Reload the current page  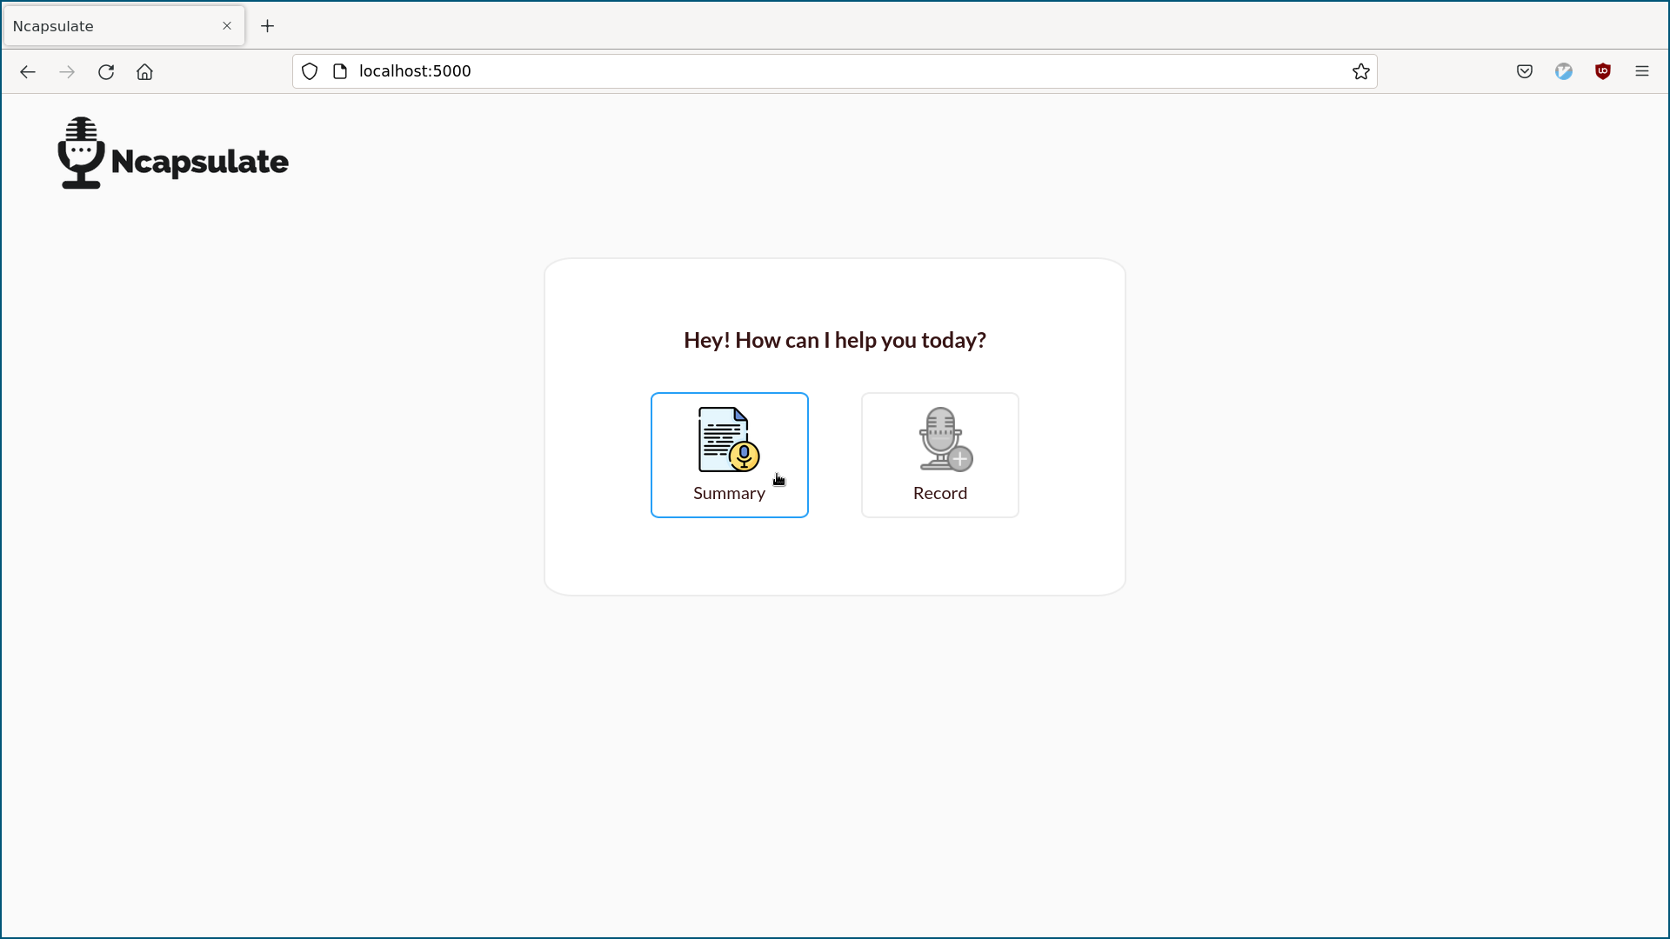tap(106, 71)
